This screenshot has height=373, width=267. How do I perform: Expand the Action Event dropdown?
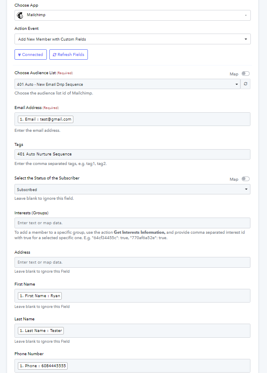click(133, 39)
